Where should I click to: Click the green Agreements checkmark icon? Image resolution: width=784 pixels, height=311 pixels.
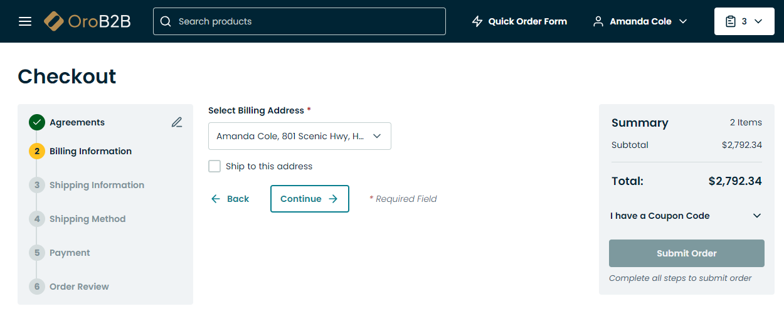(37, 122)
